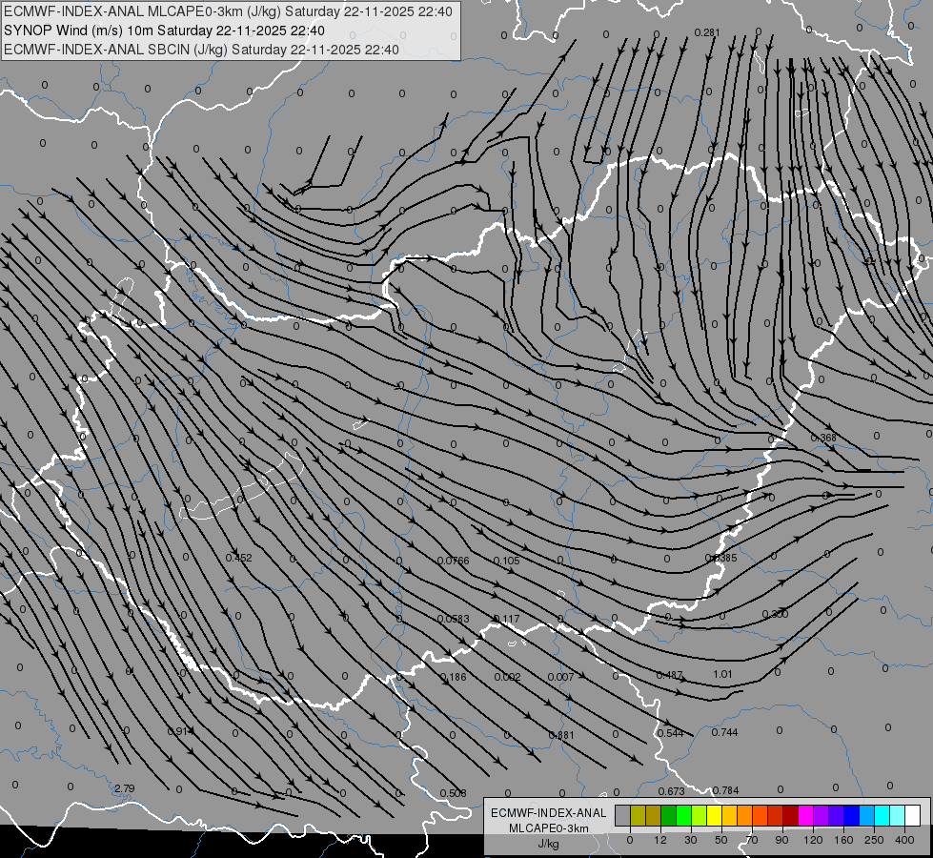Click the legend unit J/kg
The image size is (933, 858).
pyautogui.click(x=549, y=844)
